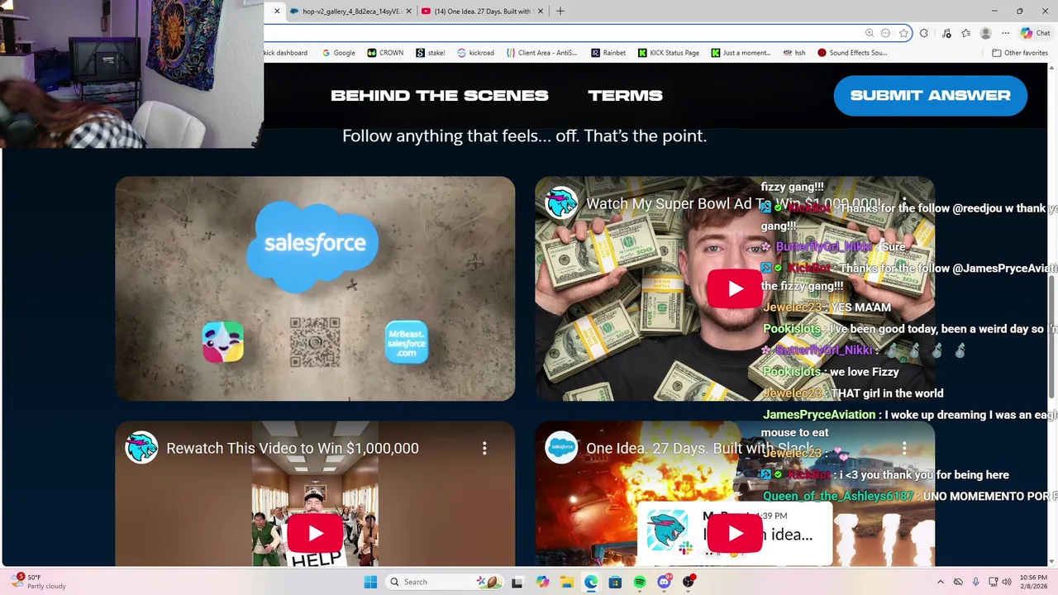Play the Rewatch This Video video
This screenshot has width=1058, height=595.
point(315,533)
